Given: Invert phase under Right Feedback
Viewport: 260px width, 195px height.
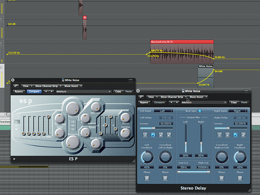Looking at the screenshot, I should click(240, 178).
